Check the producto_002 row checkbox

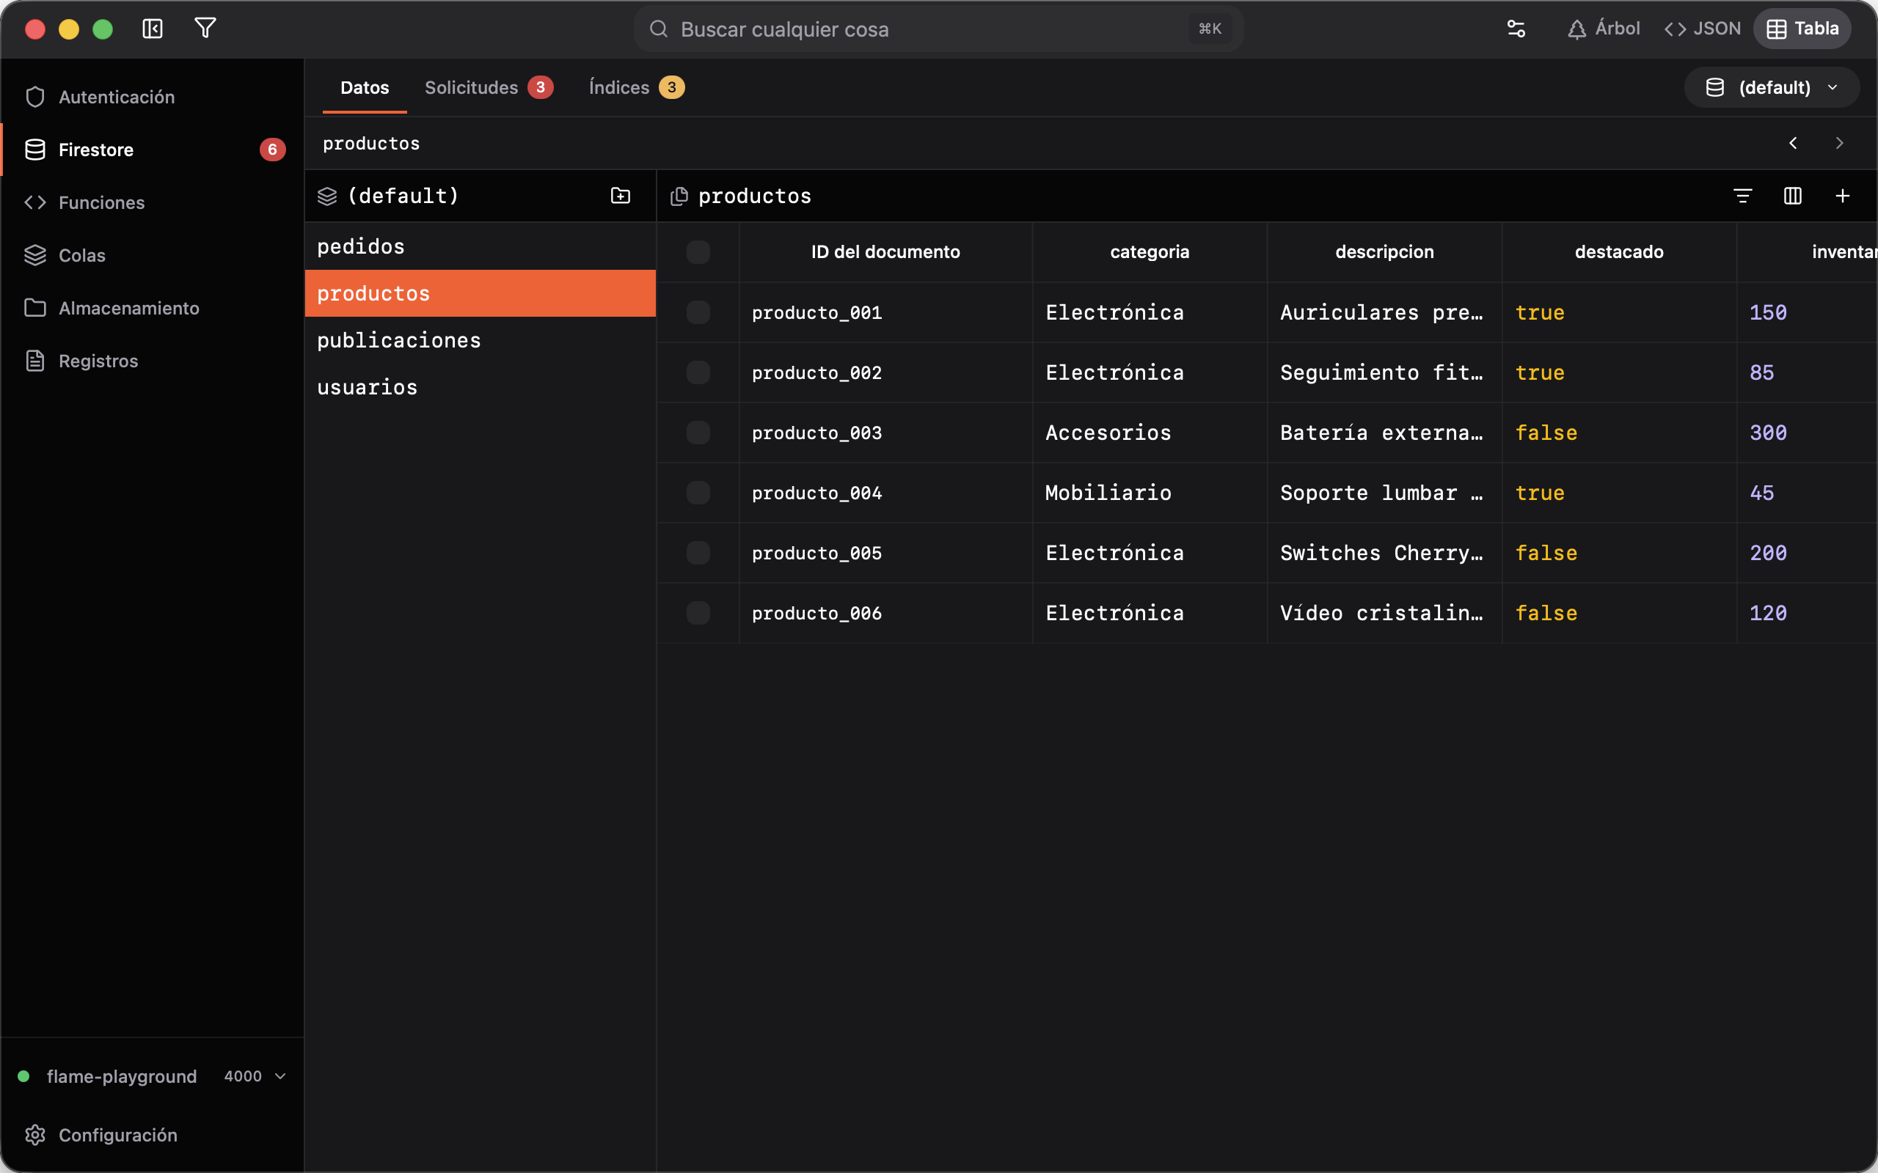pos(698,372)
